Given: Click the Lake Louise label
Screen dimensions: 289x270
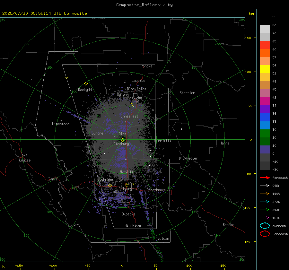Looking at the screenshot, I should point(25,158).
